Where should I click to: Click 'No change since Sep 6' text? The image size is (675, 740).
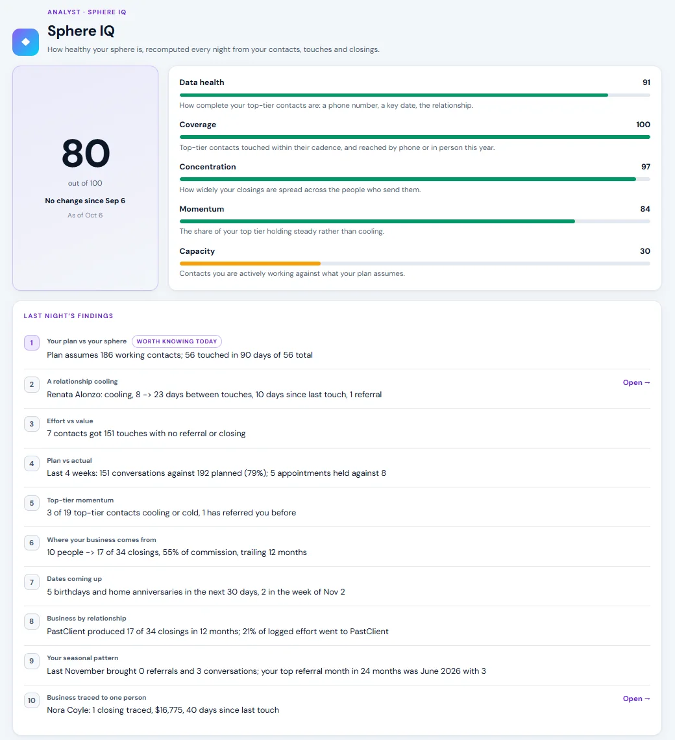[x=85, y=201]
